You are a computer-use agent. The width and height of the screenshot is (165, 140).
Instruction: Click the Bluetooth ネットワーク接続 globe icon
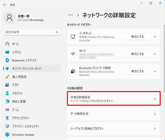tap(73, 71)
